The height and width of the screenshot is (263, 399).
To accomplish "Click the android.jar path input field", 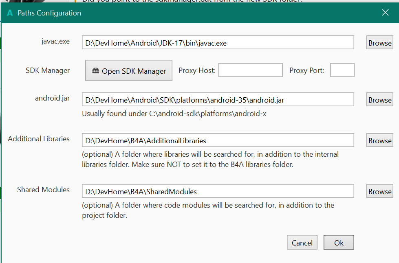I will pos(218,99).
